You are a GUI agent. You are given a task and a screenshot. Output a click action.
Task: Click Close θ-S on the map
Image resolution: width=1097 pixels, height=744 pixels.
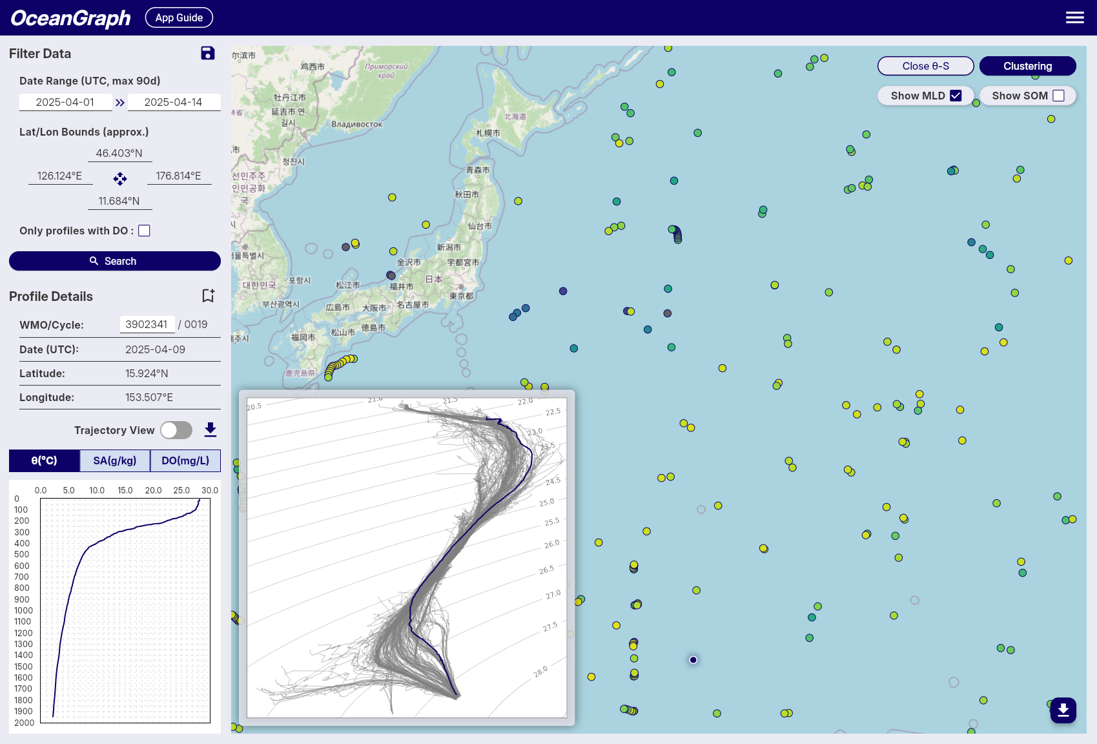coord(925,66)
